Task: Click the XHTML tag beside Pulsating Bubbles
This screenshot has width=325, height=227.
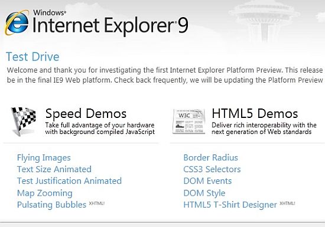Action: point(96,203)
